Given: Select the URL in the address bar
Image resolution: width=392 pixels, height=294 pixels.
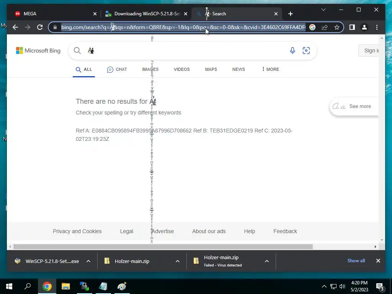Looking at the screenshot, I should pyautogui.click(x=183, y=27).
